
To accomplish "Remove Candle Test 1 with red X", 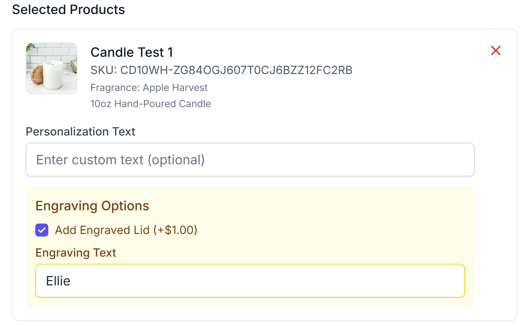I will click(496, 51).
